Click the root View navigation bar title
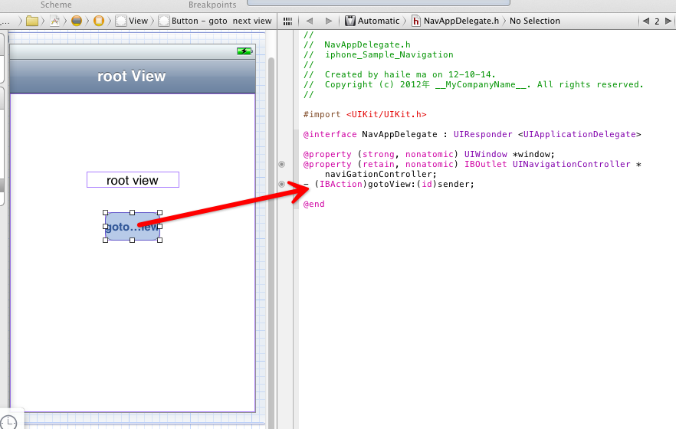This screenshot has width=676, height=429. coord(132,77)
